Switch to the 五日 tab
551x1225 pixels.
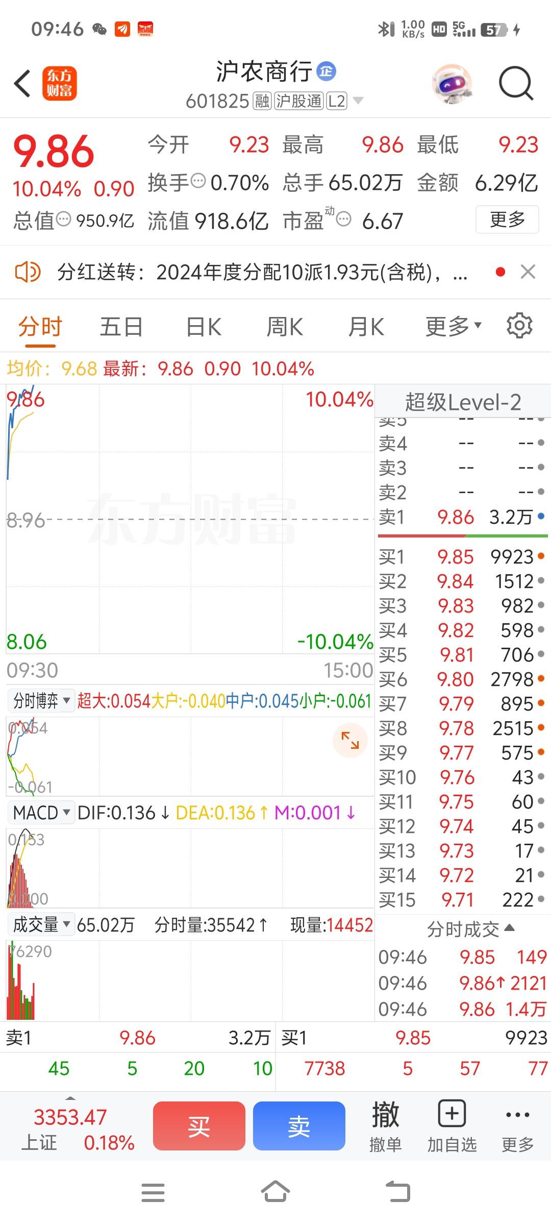coord(121,327)
